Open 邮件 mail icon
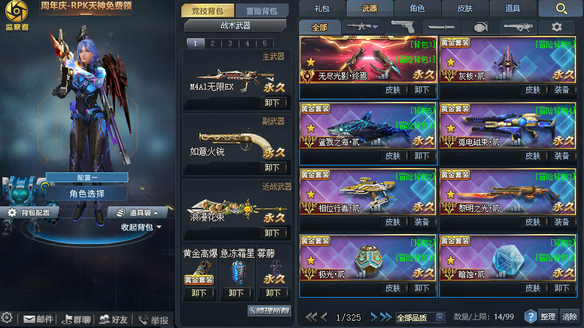 [x=38, y=319]
